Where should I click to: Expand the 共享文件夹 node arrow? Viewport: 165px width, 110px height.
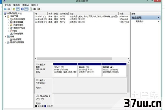tap(9, 25)
